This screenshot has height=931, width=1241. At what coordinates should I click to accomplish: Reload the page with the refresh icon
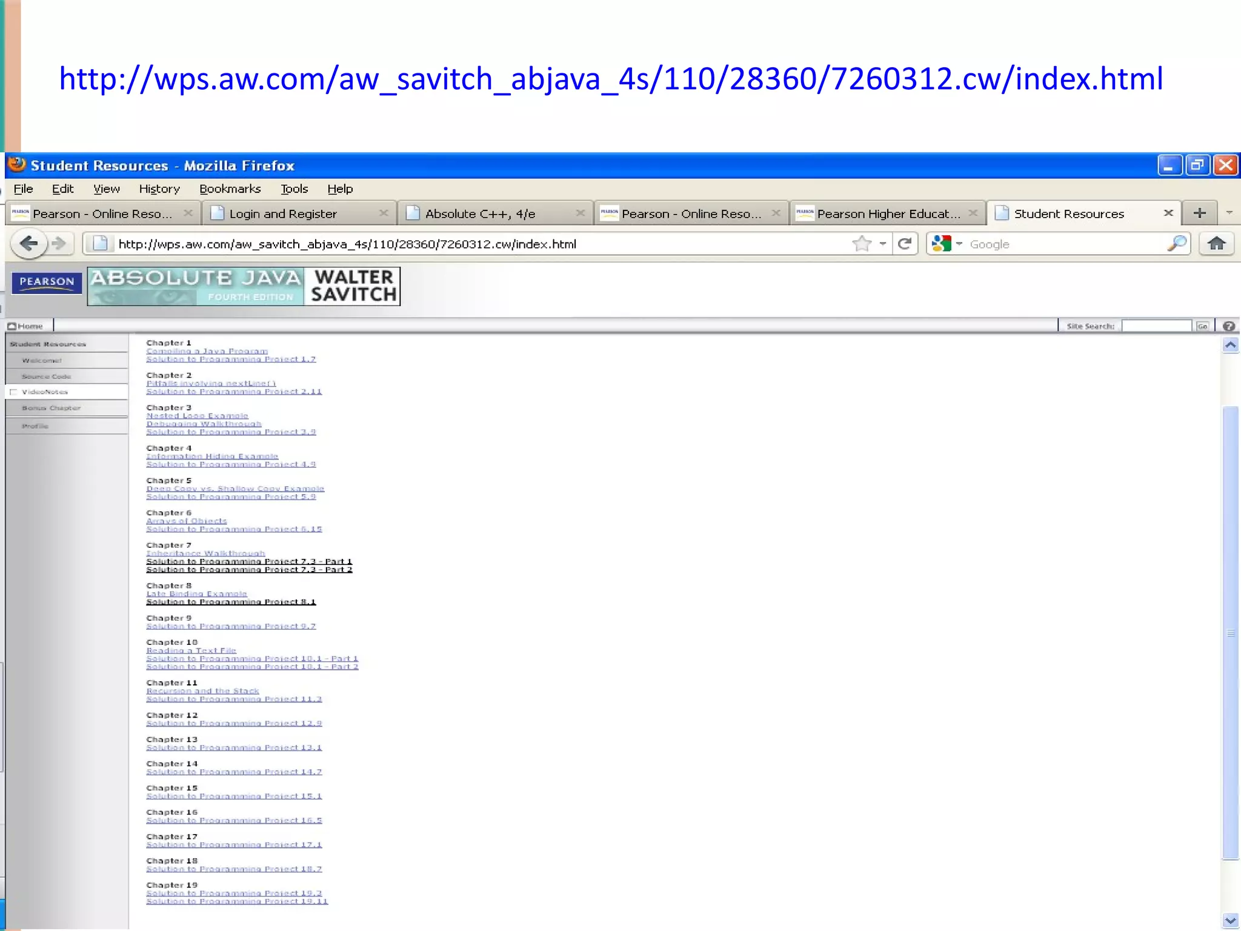click(x=905, y=244)
